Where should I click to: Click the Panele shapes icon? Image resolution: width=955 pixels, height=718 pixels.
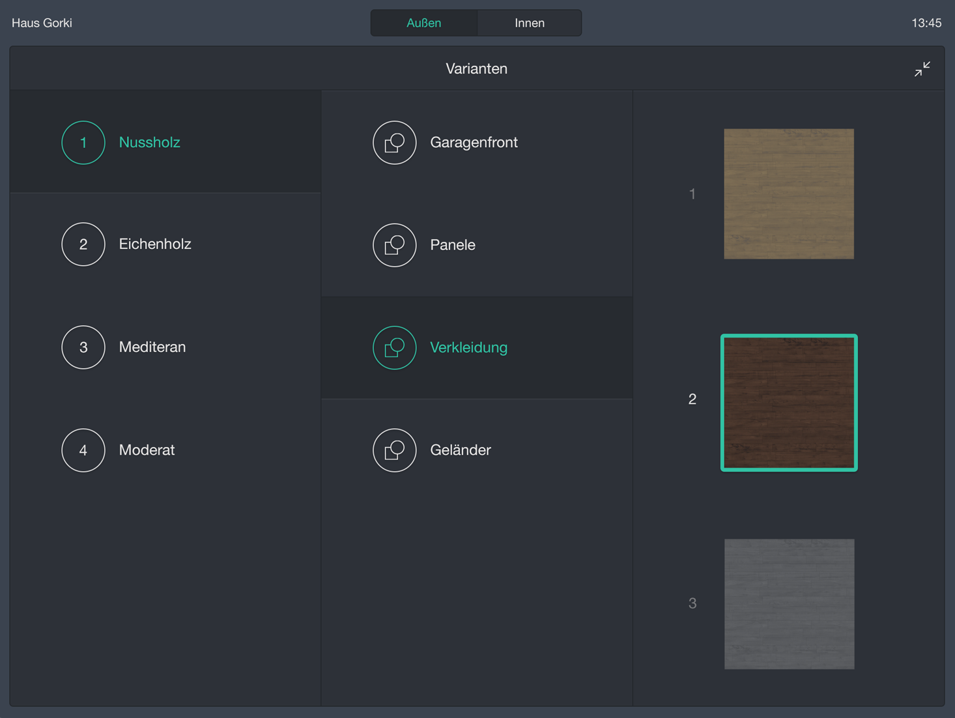pyautogui.click(x=394, y=245)
